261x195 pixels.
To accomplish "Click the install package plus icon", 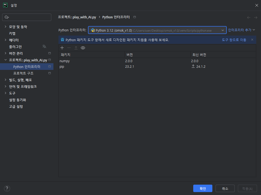I will click(x=62, y=48).
